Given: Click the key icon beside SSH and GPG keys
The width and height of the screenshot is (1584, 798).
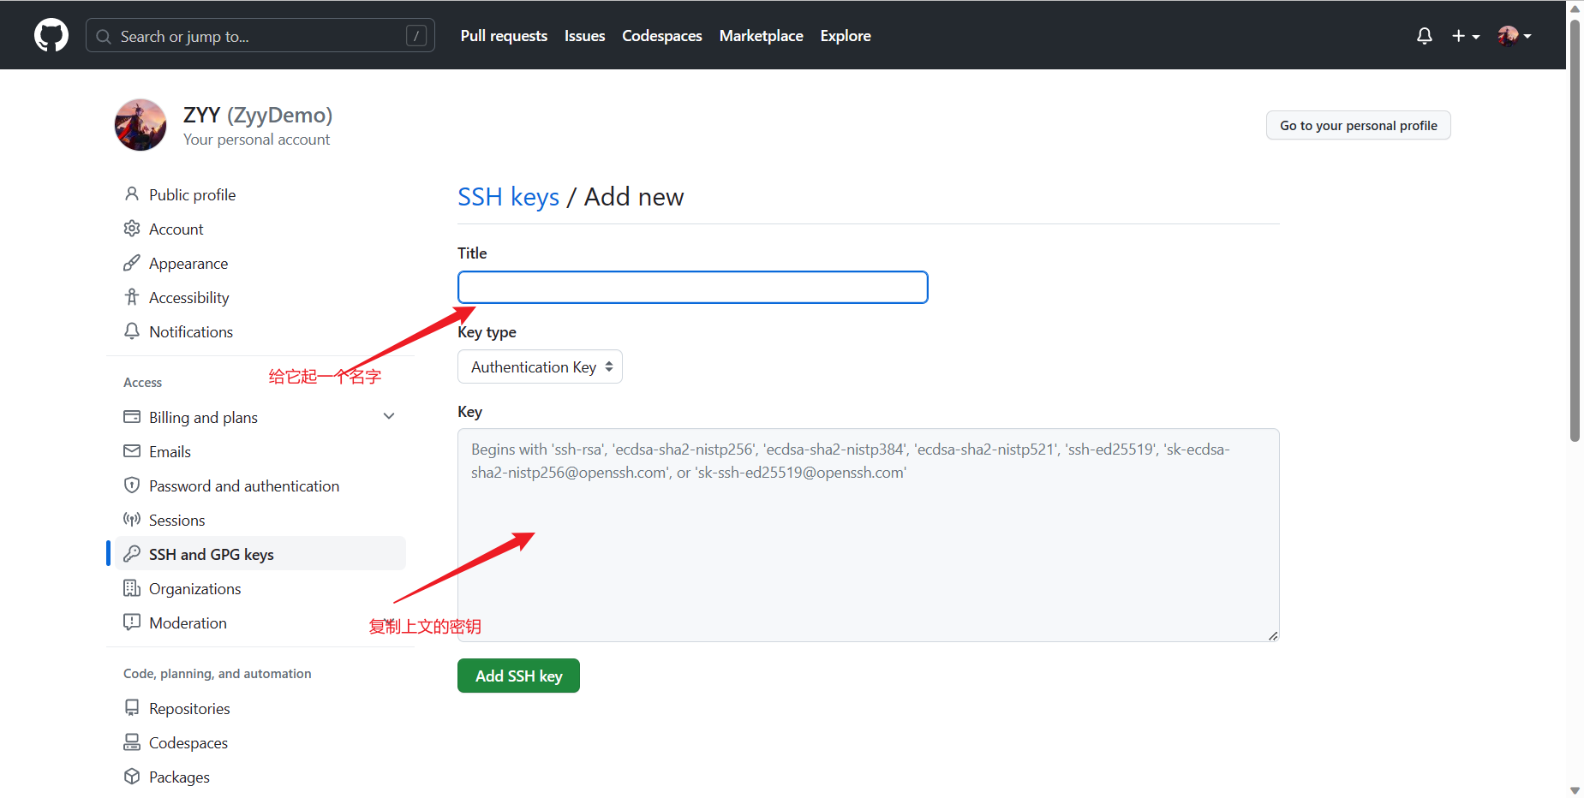Looking at the screenshot, I should 132,554.
